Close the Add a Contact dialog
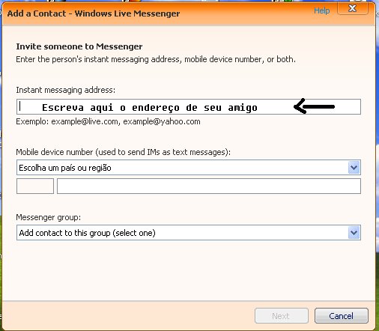This screenshot has height=331, width=379. [353, 8]
